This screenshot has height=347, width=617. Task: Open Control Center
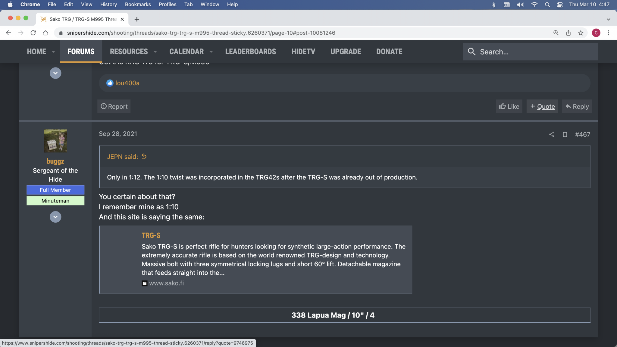[x=560, y=5]
